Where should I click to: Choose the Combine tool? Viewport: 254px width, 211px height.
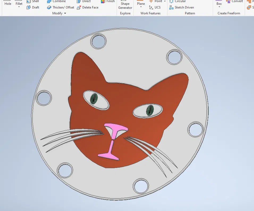pos(56,1)
